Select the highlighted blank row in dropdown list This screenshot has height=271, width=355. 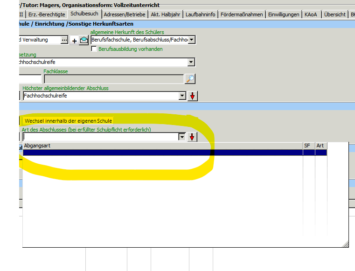tap(162, 153)
